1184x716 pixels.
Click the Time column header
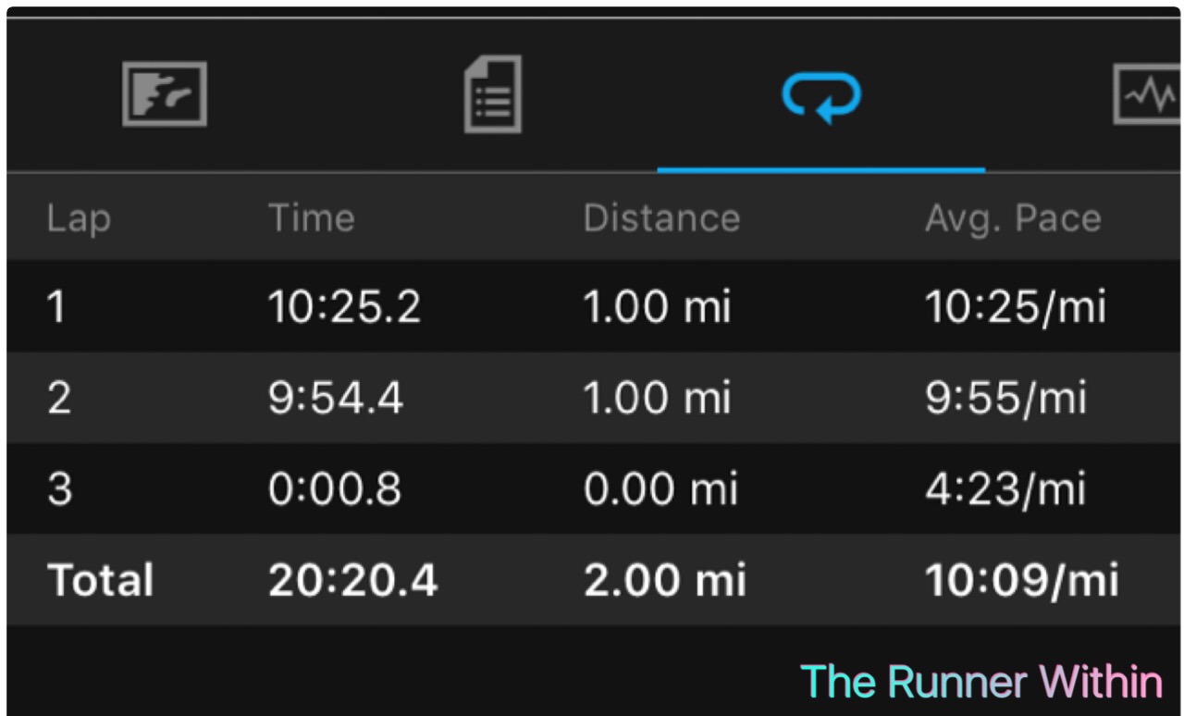(311, 219)
